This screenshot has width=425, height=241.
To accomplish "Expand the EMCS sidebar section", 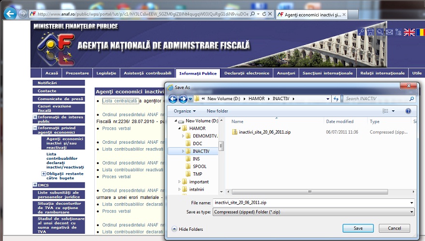I will [35, 185].
